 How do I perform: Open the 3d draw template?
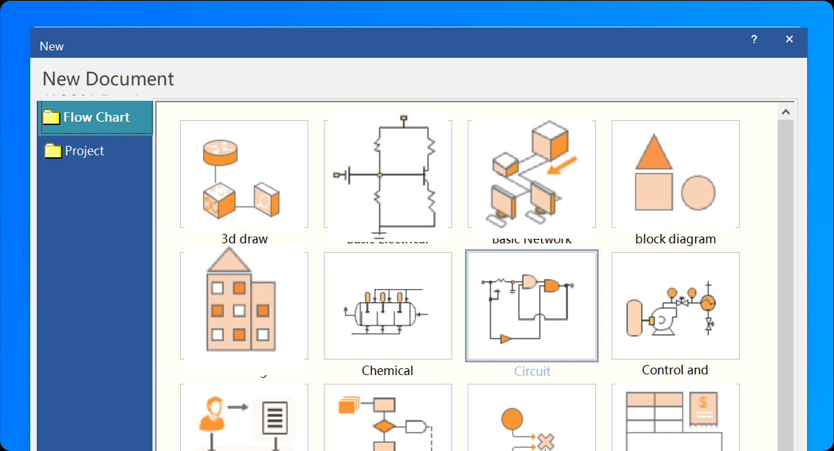coord(243,173)
